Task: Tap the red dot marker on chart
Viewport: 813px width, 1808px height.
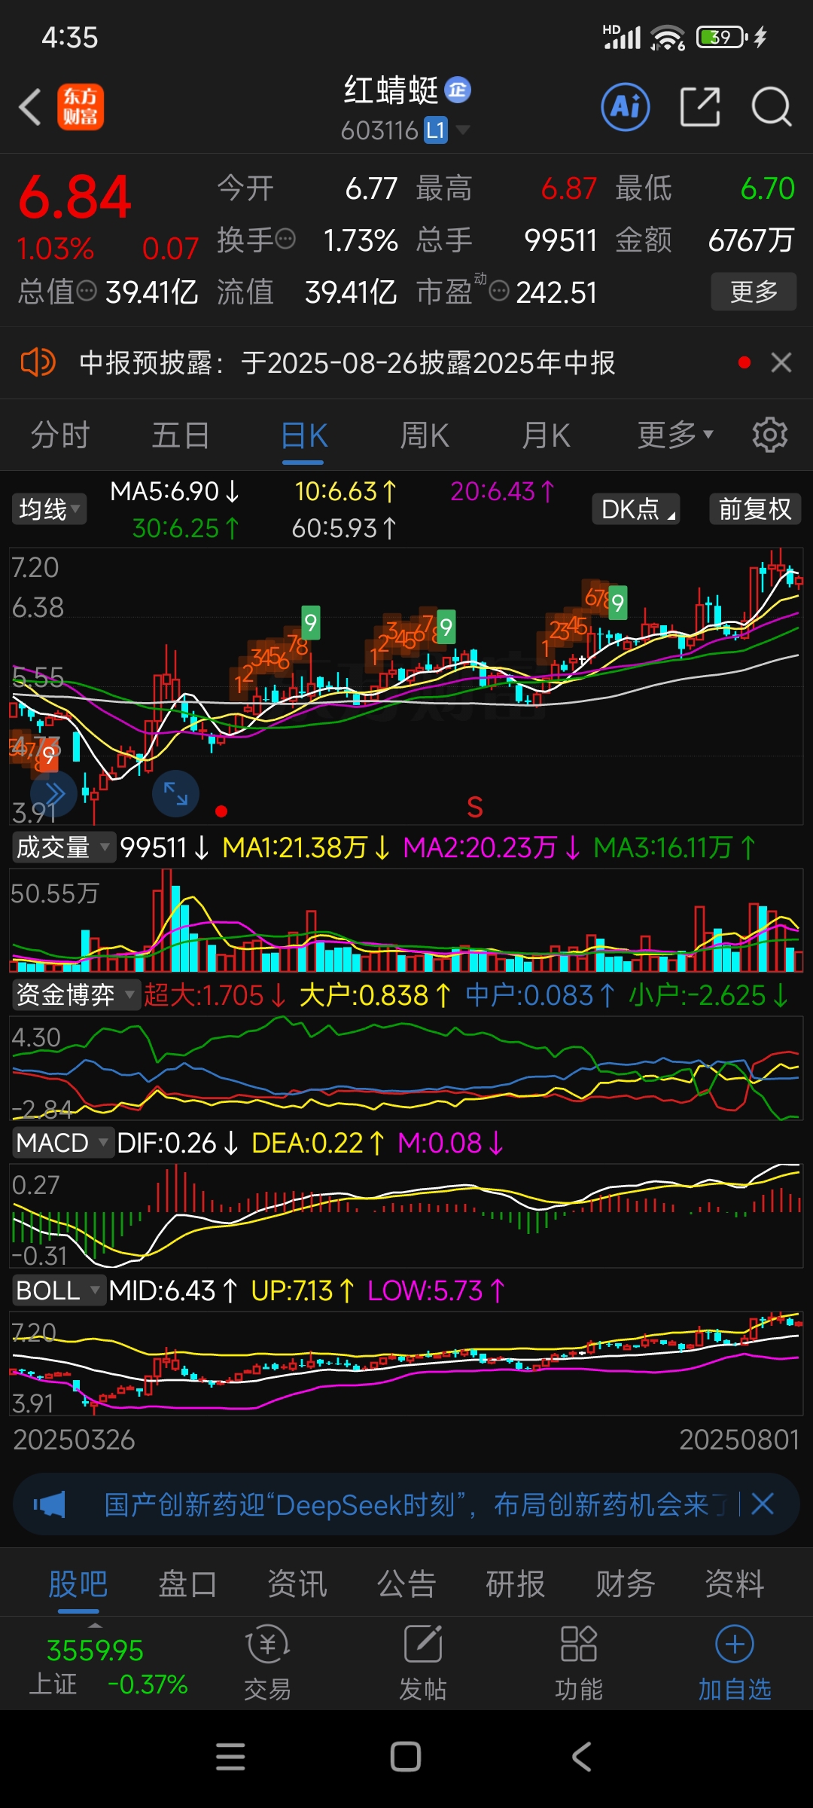Action: [221, 811]
